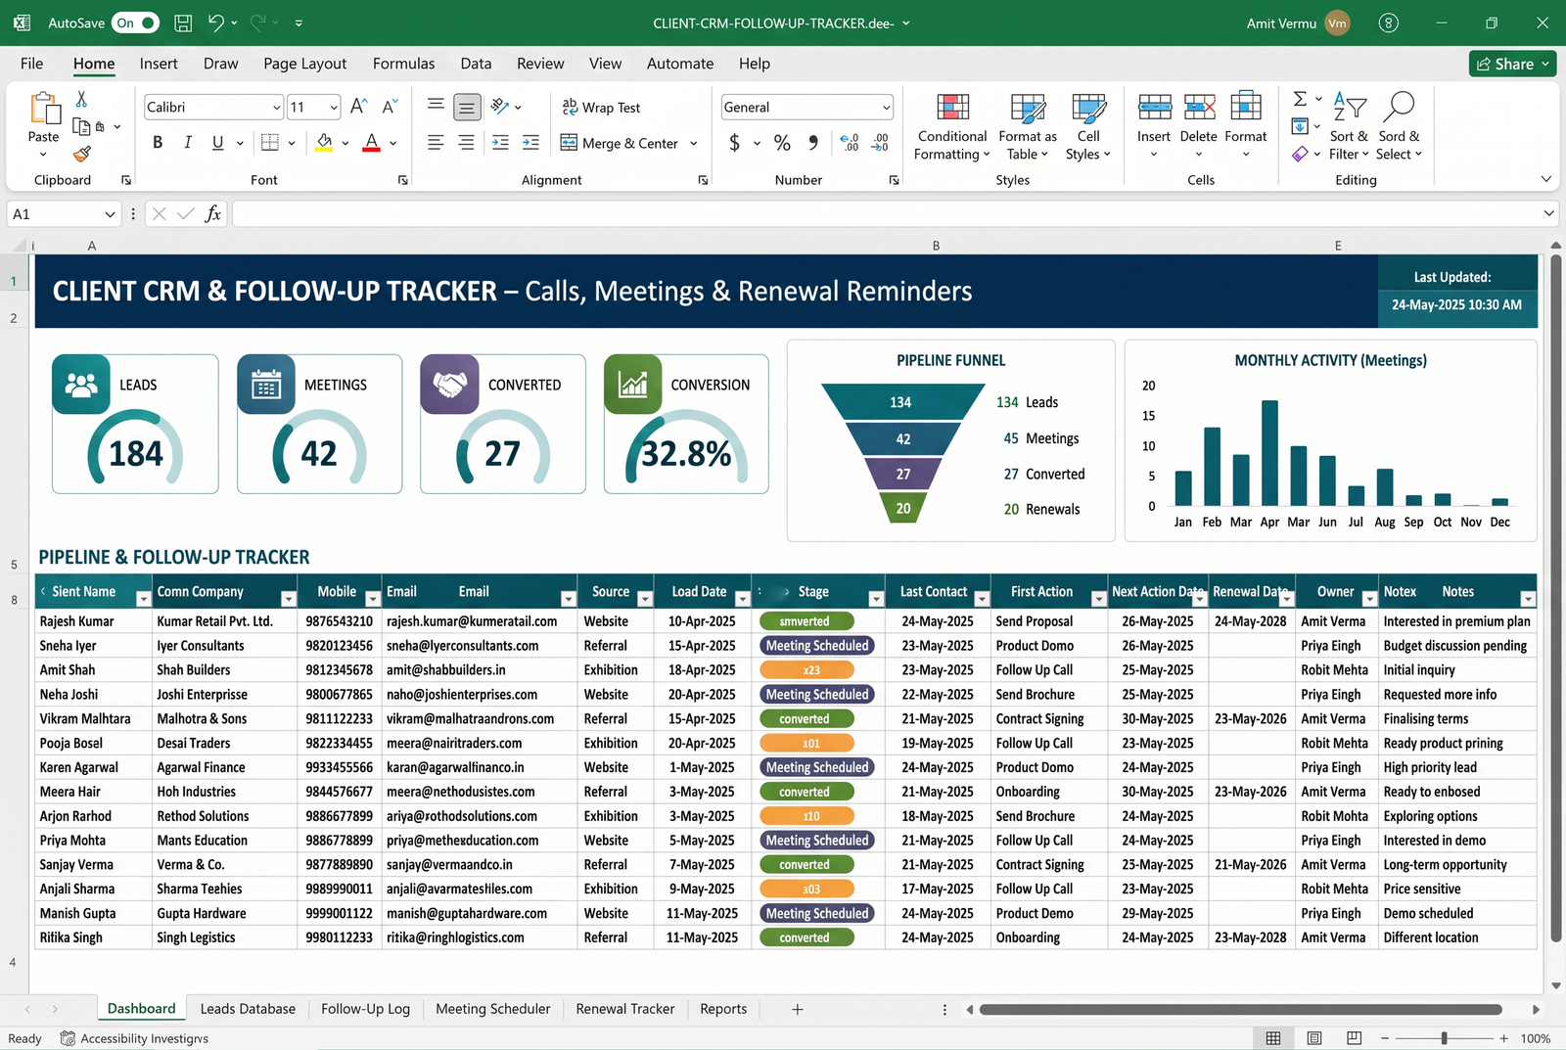Open the Insert Function fx icon
The width and height of the screenshot is (1566, 1050).
click(213, 213)
